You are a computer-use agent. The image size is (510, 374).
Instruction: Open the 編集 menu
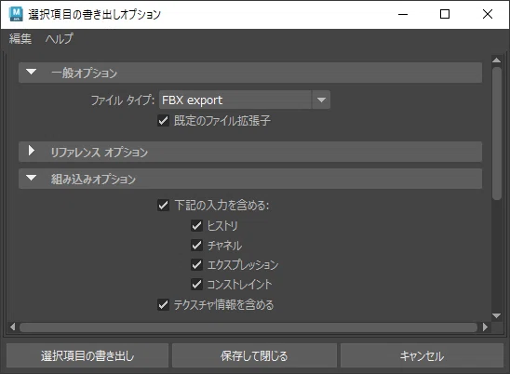point(20,39)
